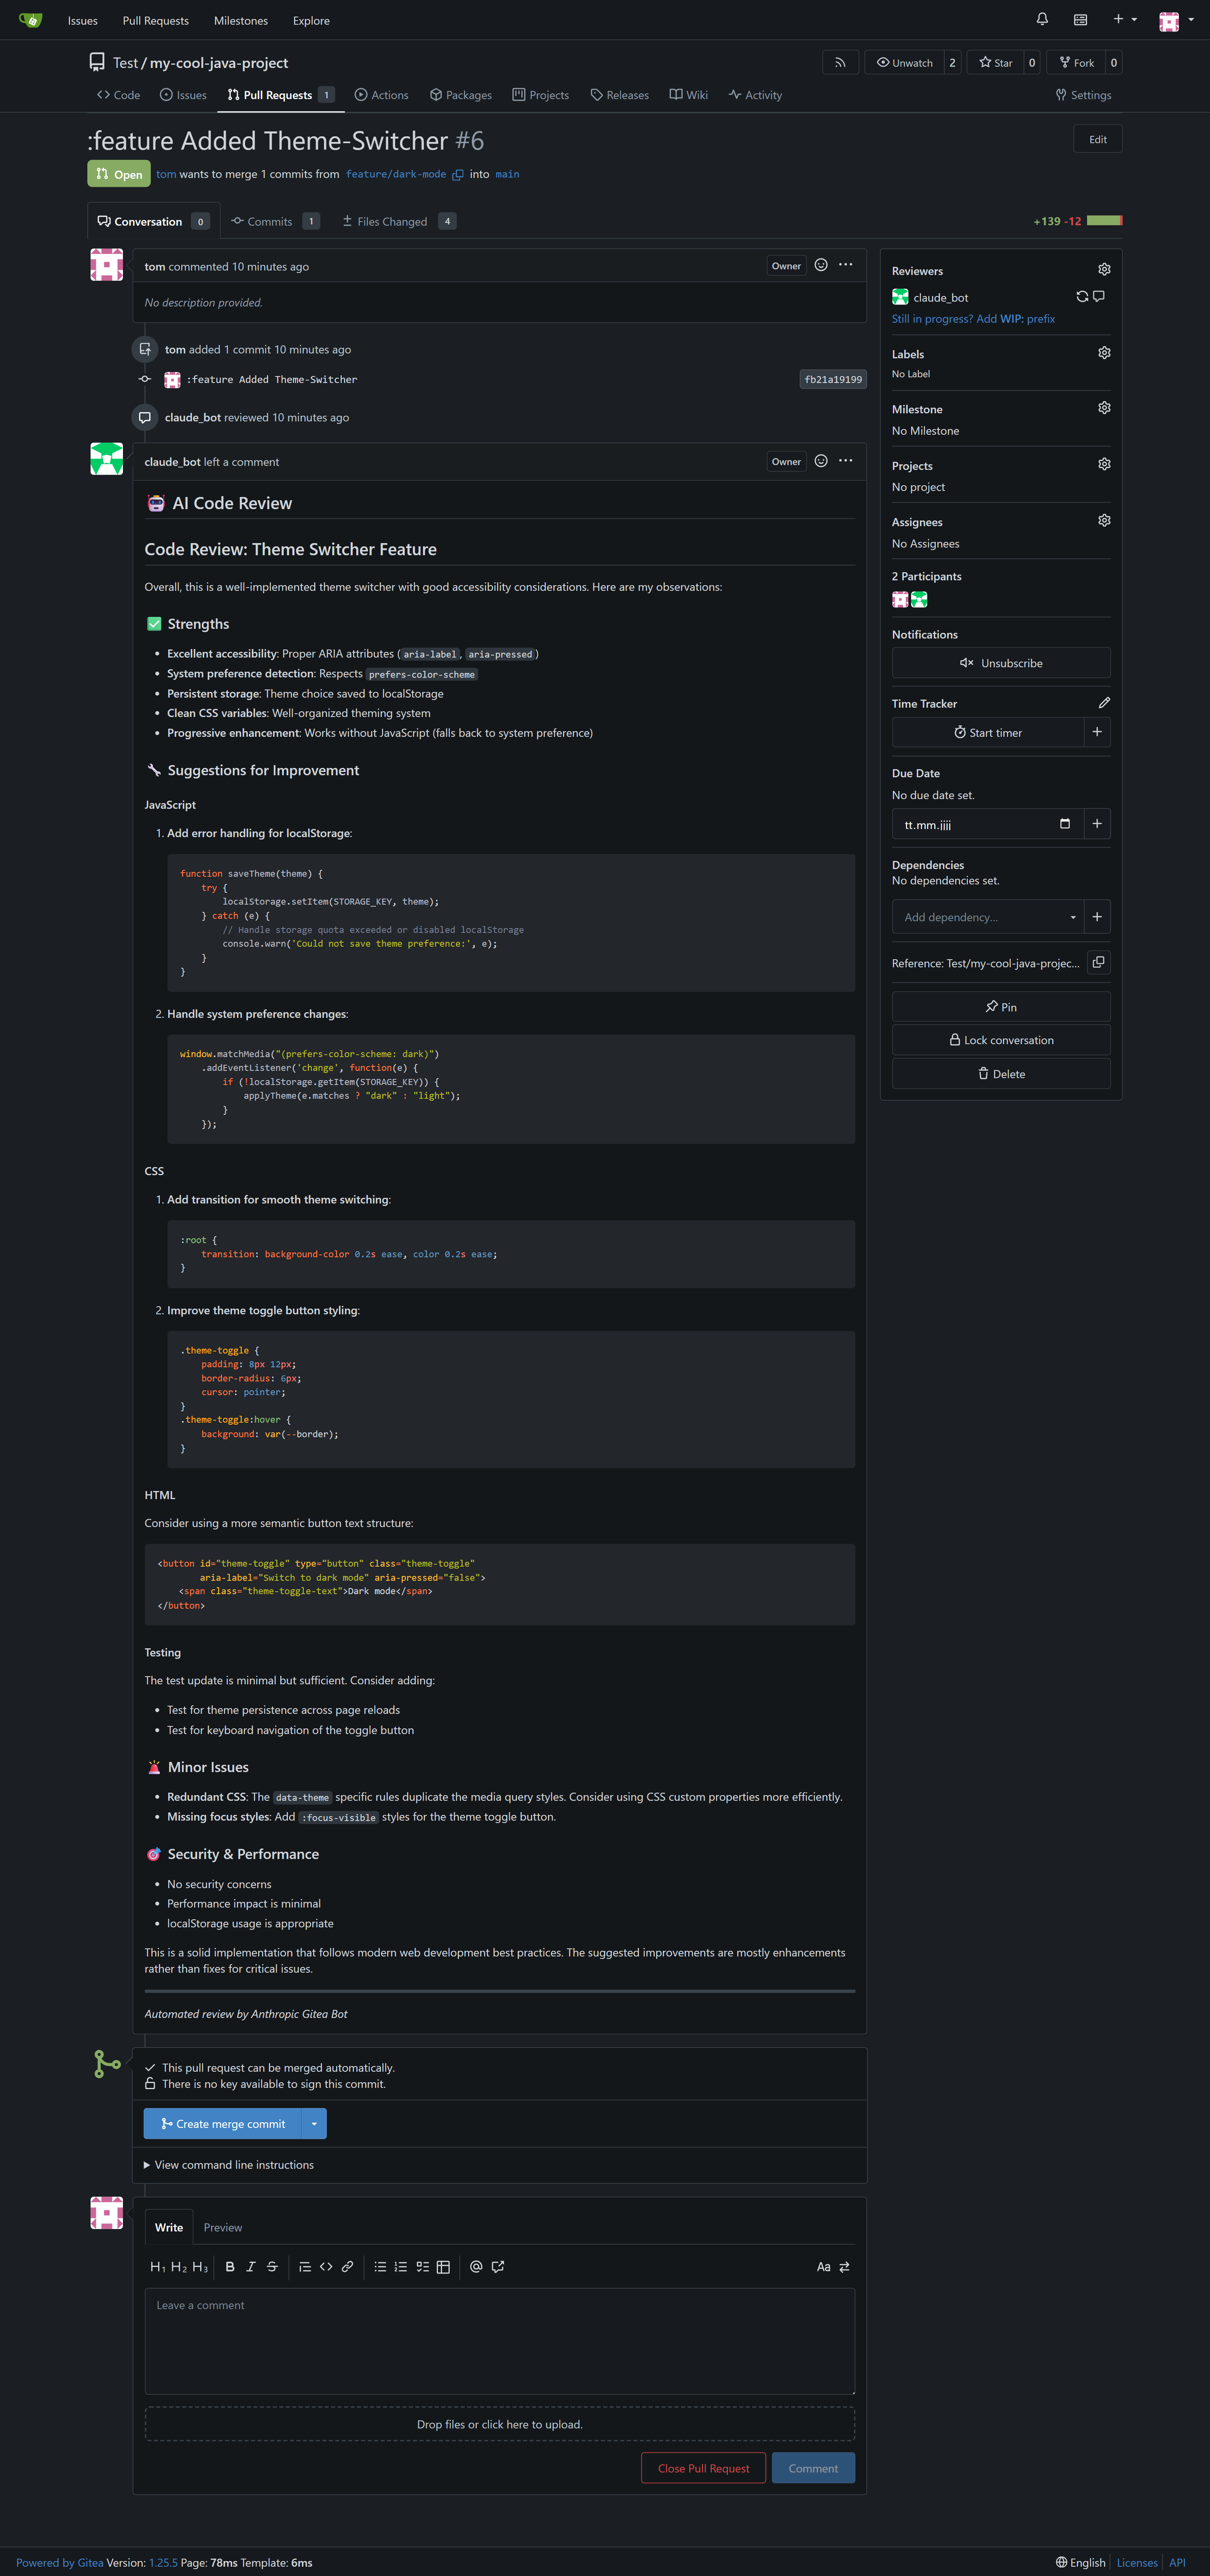Start the time tracker timer
Screen dimensions: 1210x2576
click(988, 732)
